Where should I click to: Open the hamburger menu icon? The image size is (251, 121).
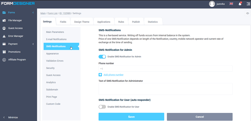pos(248,4)
